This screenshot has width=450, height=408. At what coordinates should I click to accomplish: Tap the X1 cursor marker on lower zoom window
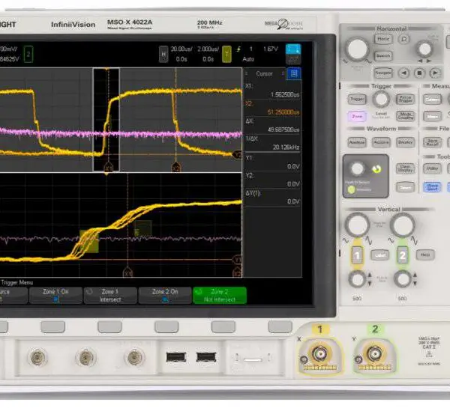pyautogui.click(x=127, y=273)
